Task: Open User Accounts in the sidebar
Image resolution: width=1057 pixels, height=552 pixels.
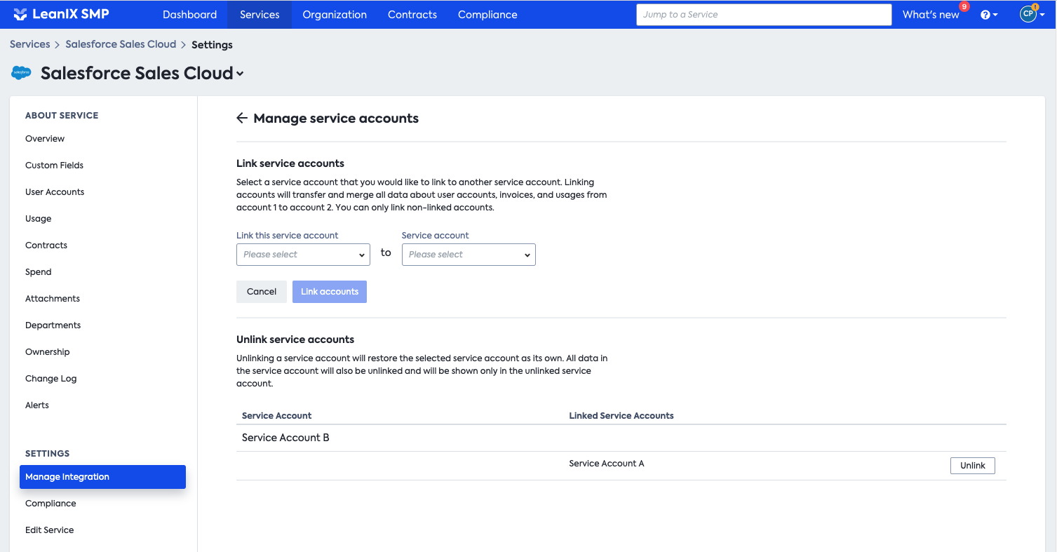Action: (x=55, y=192)
